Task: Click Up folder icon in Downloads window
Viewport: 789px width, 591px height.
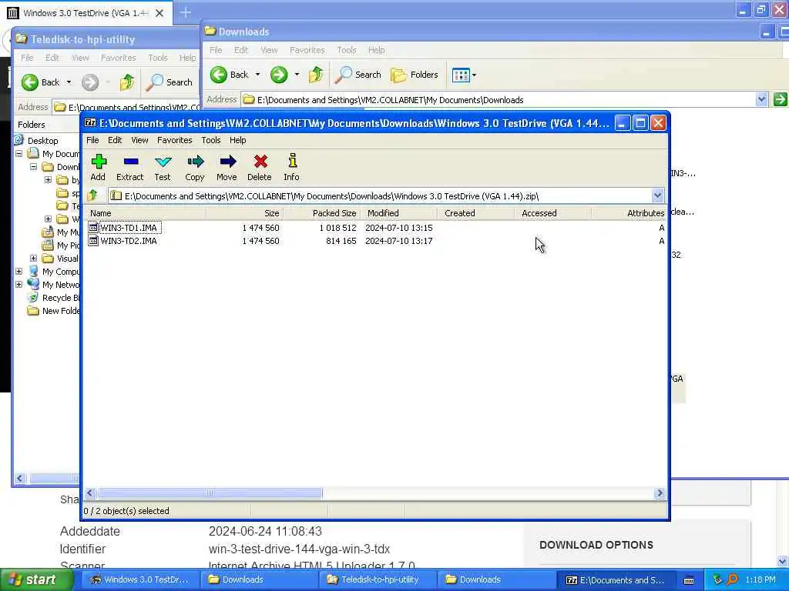Action: tap(316, 75)
